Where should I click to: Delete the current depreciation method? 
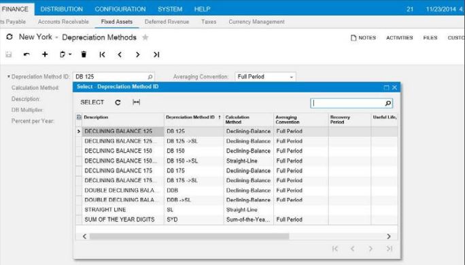point(84,54)
